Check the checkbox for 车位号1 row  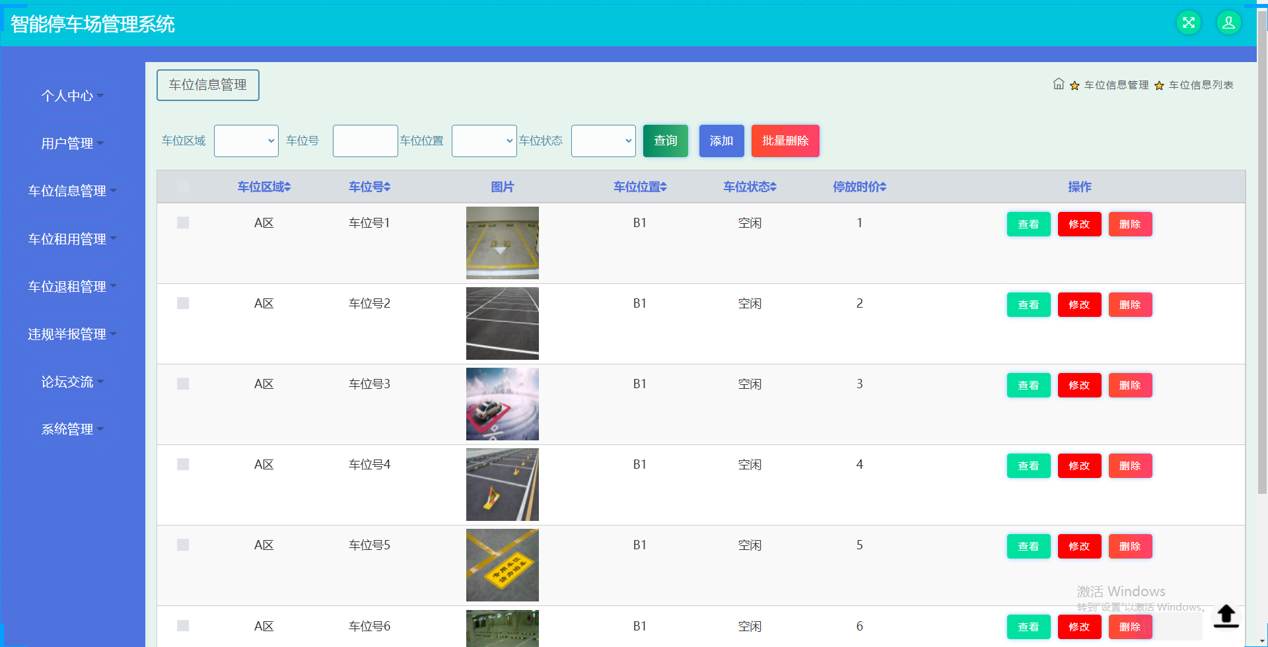(183, 222)
